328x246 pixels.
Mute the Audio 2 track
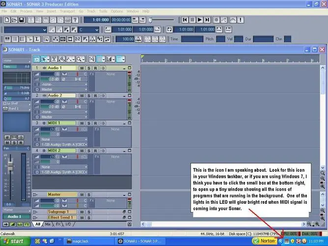pos(82,96)
